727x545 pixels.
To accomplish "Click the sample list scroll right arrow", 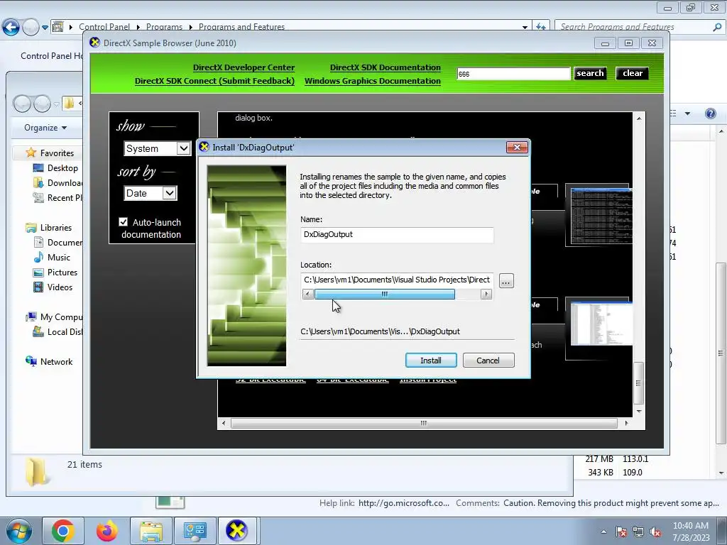I will [x=626, y=423].
